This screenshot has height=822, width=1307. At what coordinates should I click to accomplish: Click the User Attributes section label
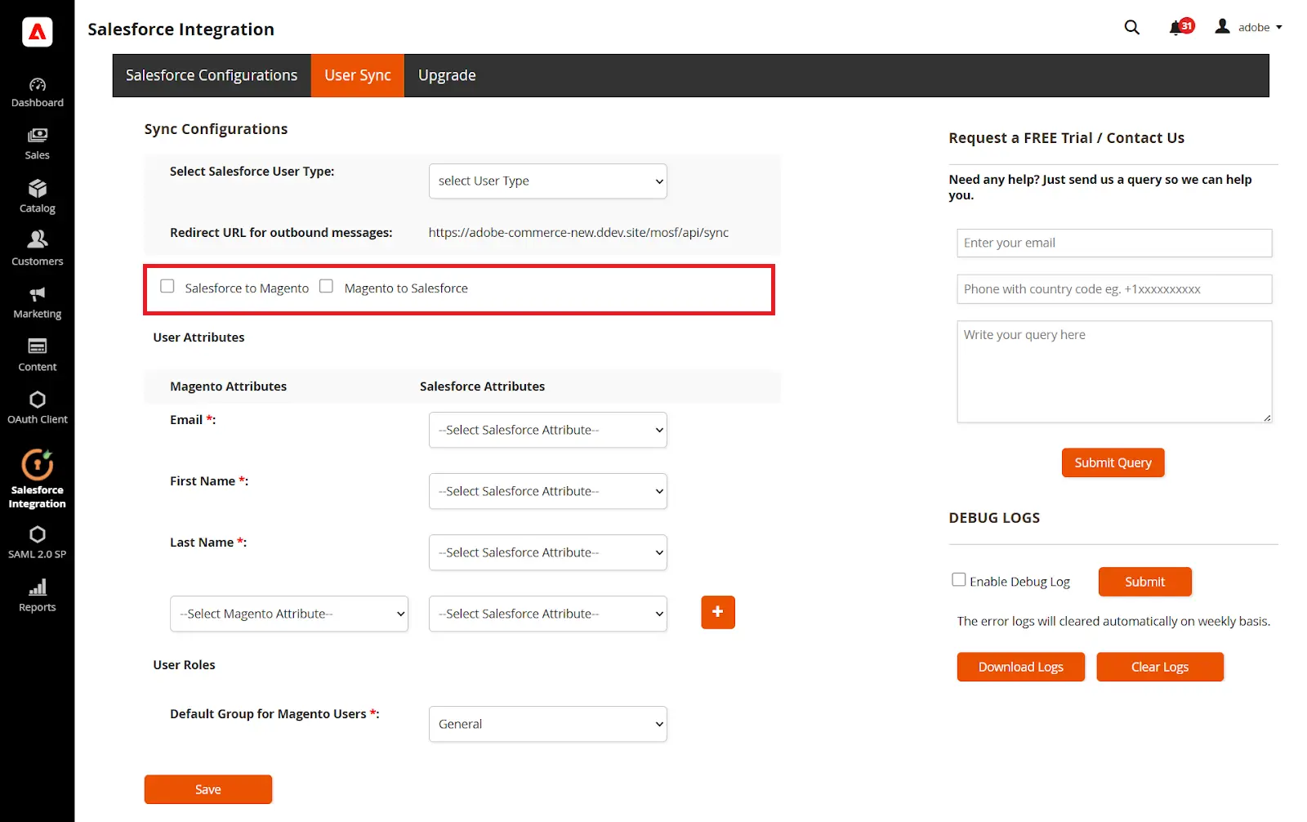click(199, 337)
